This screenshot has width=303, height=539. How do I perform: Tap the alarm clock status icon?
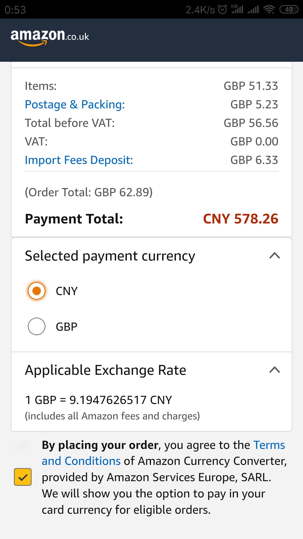[222, 10]
